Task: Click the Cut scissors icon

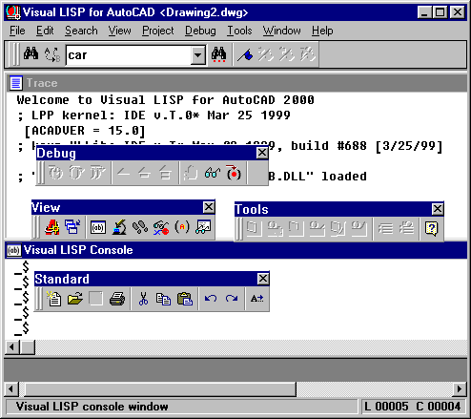Action: (143, 299)
